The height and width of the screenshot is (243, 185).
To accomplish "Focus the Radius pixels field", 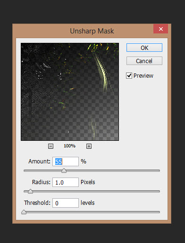I will coord(66,182).
